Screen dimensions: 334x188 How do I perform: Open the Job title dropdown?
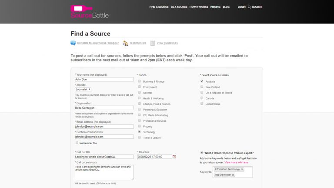click(x=83, y=89)
